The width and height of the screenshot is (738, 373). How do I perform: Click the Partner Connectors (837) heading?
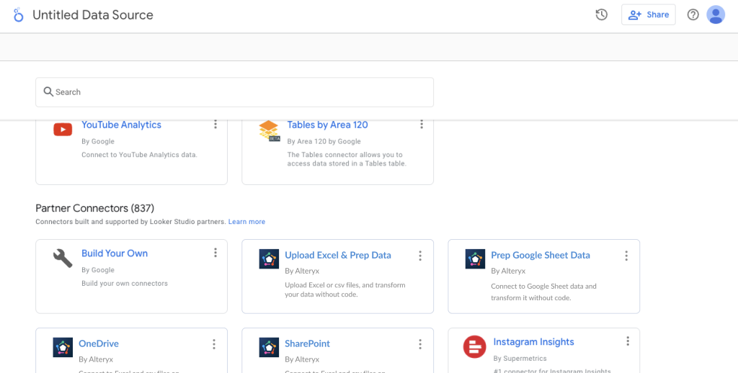tap(94, 208)
